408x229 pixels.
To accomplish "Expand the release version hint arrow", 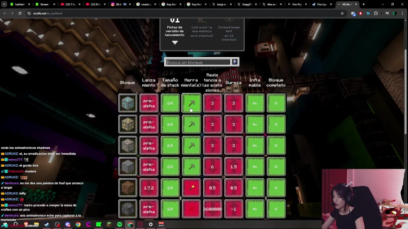I will 175,42.
